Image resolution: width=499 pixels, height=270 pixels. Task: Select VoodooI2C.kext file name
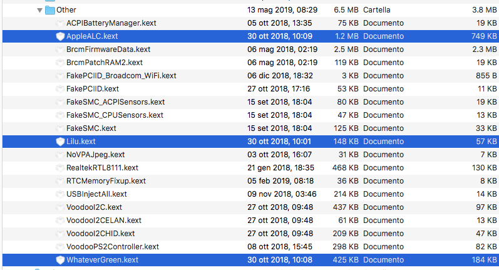pyautogui.click(x=94, y=207)
